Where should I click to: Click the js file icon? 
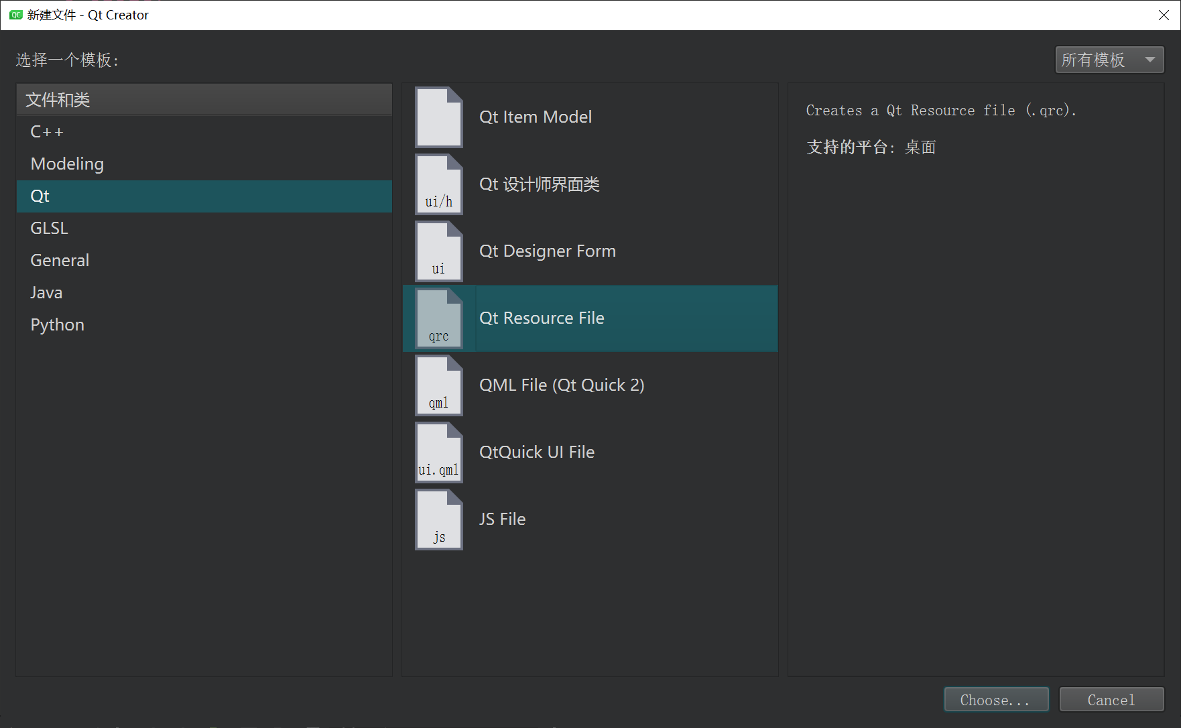[x=439, y=520]
